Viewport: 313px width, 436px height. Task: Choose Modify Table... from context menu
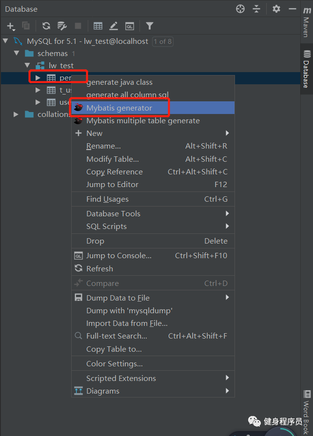tap(113, 159)
